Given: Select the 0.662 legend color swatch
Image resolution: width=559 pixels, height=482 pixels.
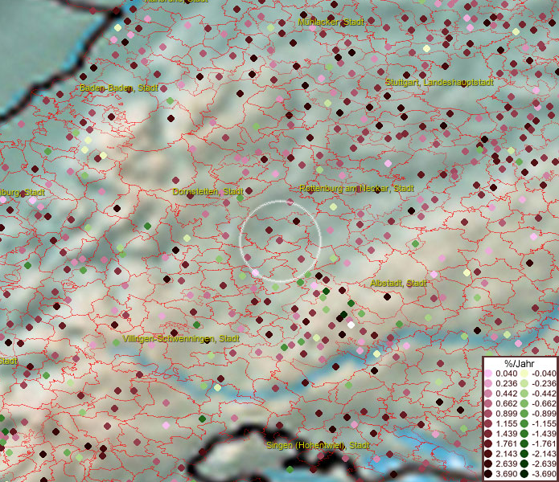Looking at the screenshot, I should pyautogui.click(x=488, y=403).
